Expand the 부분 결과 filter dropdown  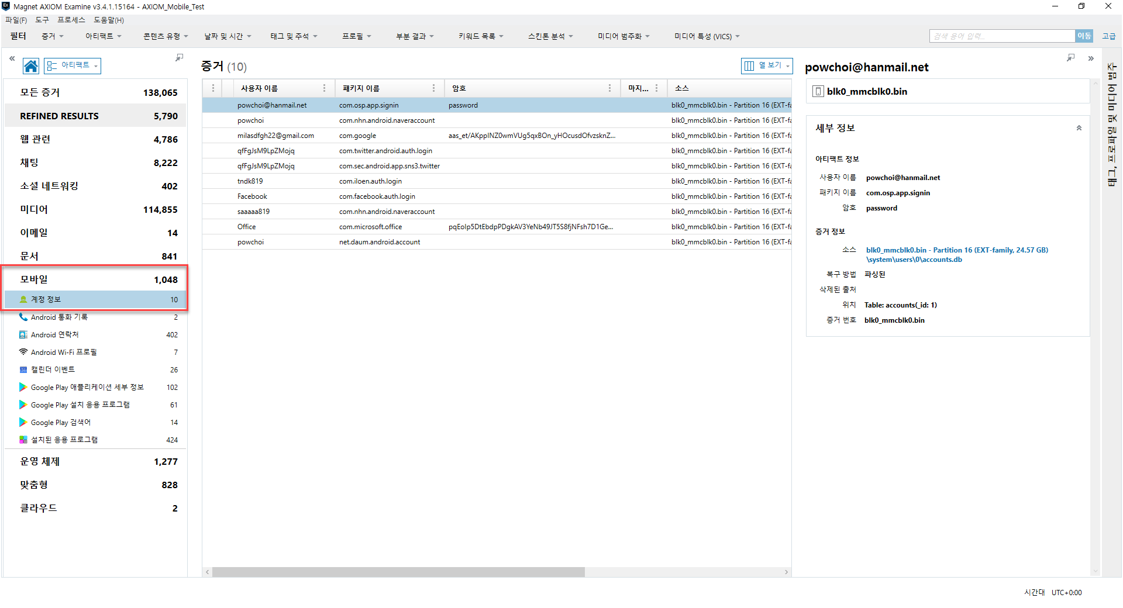coord(415,36)
